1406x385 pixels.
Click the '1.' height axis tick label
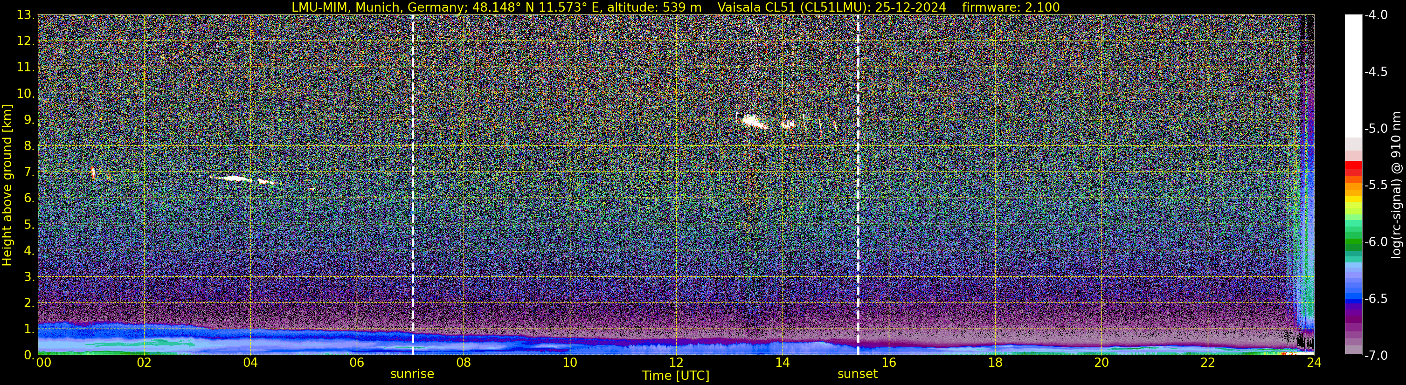(29, 329)
